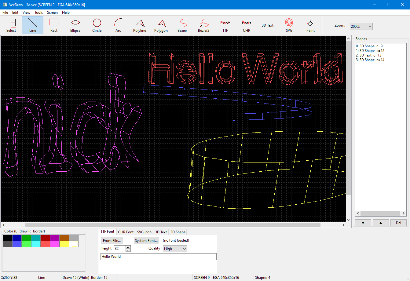This screenshot has width=410, height=281.
Task: Pick the bright red color swatch
Action: (x=45, y=244)
